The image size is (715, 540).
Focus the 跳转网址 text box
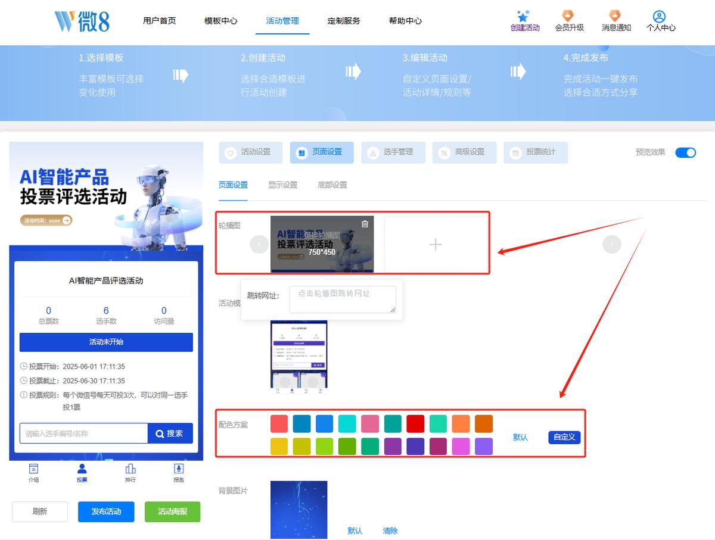tap(343, 299)
